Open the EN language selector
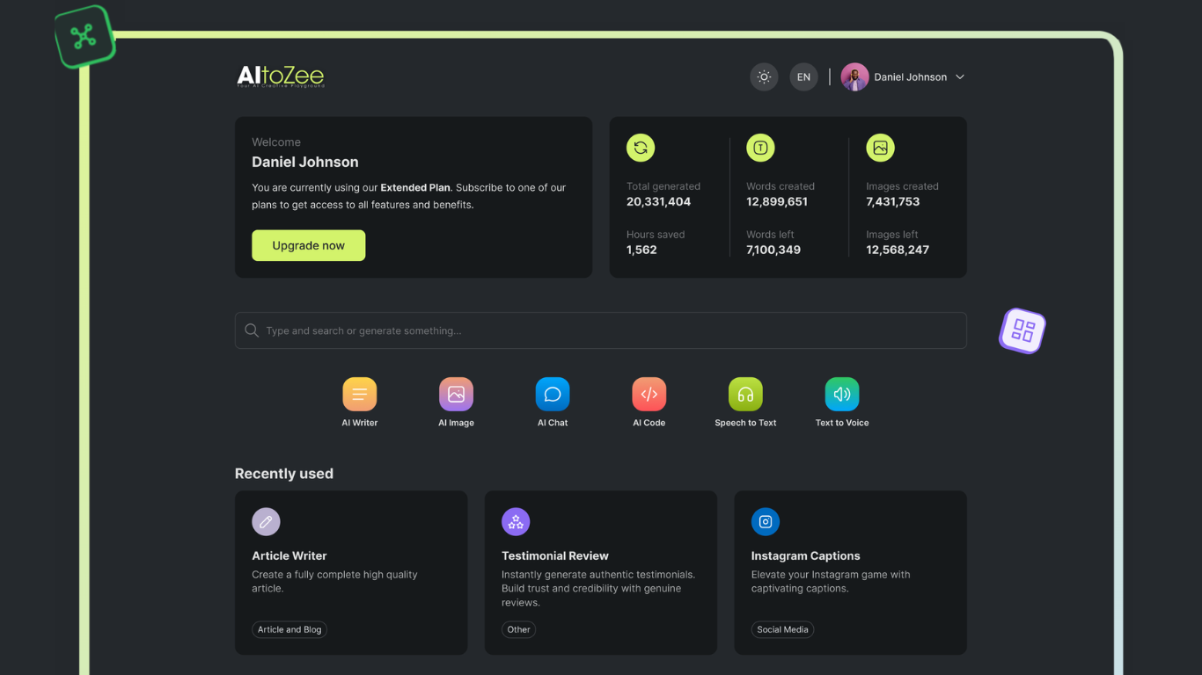1202x675 pixels. tap(803, 76)
